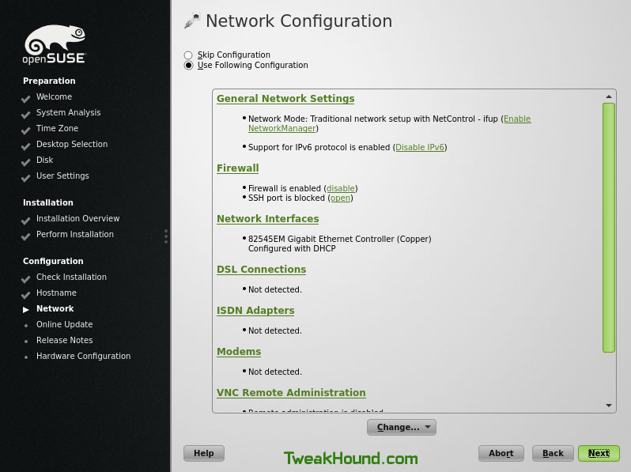Viewport: 631px width, 472px height.
Task: Click the Abort button
Action: tap(501, 454)
